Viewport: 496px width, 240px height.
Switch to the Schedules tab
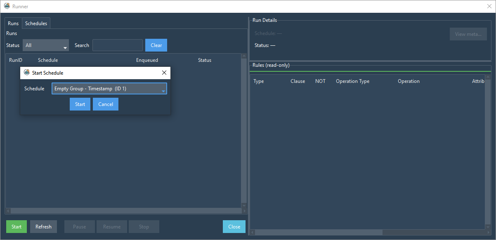tap(36, 23)
